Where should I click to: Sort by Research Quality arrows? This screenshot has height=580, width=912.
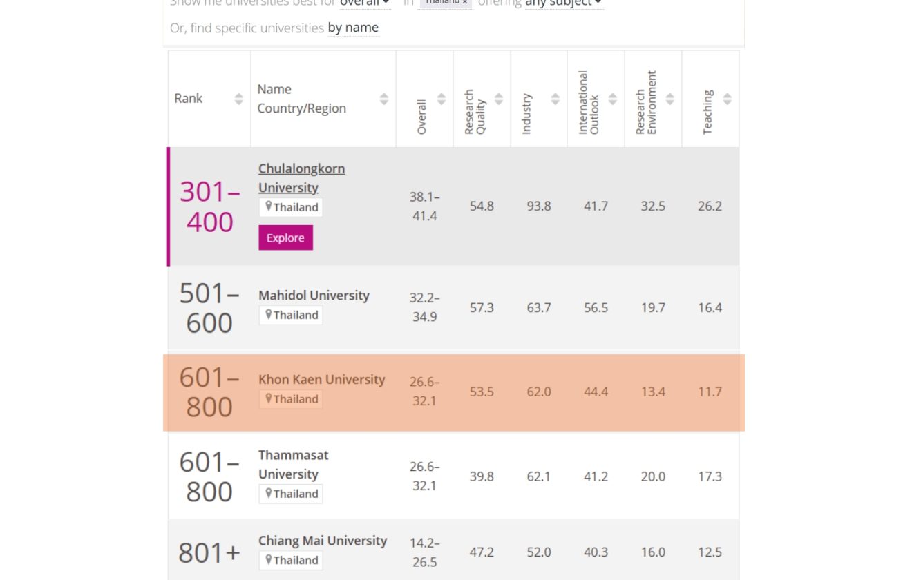coord(498,99)
